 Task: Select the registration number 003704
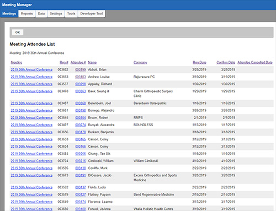point(63,161)
